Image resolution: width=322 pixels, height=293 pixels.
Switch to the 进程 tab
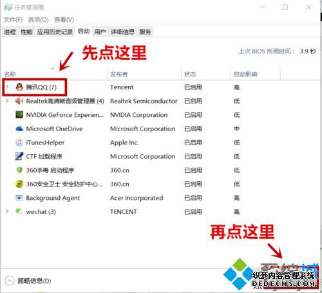pos(10,32)
